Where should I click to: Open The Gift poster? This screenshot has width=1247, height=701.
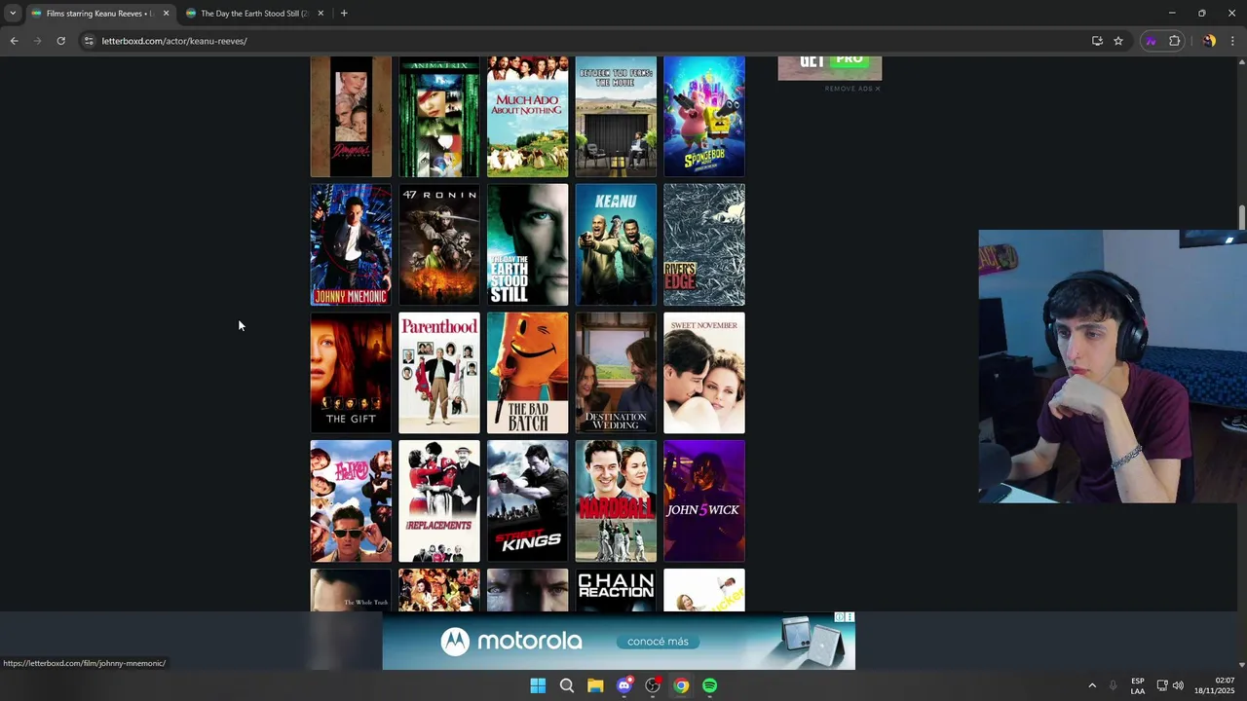(351, 373)
